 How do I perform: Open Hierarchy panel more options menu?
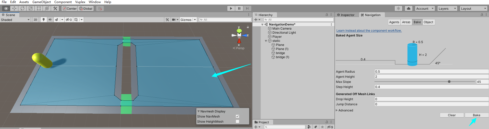pyautogui.click(x=331, y=15)
